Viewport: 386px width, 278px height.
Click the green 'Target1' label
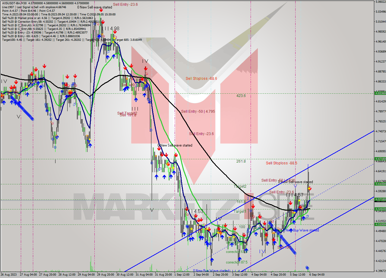coord(240,212)
